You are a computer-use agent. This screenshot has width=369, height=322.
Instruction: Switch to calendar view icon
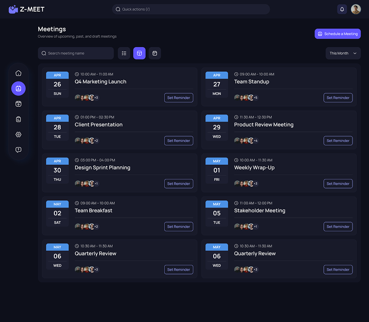click(154, 53)
